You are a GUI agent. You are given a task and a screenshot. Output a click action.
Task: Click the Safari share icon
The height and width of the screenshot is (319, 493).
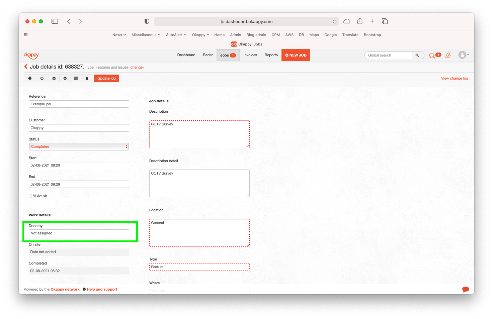tap(360, 21)
